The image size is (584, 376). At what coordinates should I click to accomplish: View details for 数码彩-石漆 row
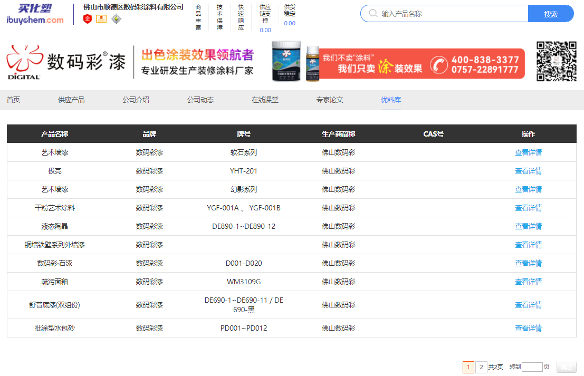(x=528, y=263)
